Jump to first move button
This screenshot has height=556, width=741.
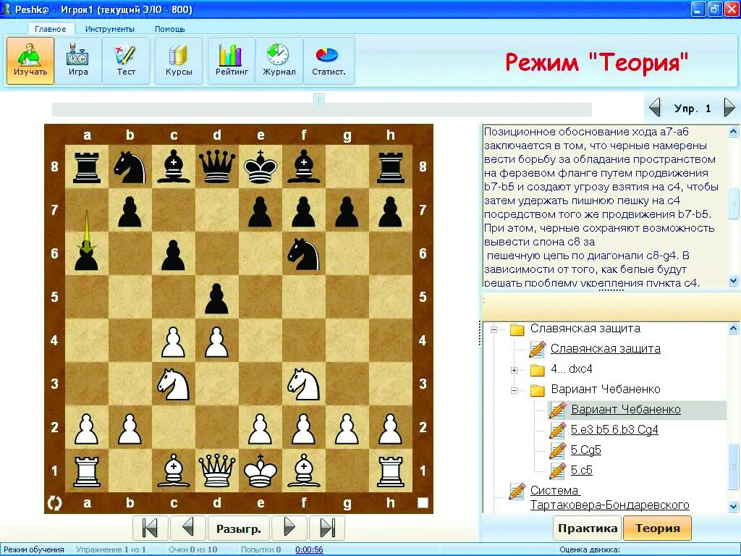coord(151,528)
